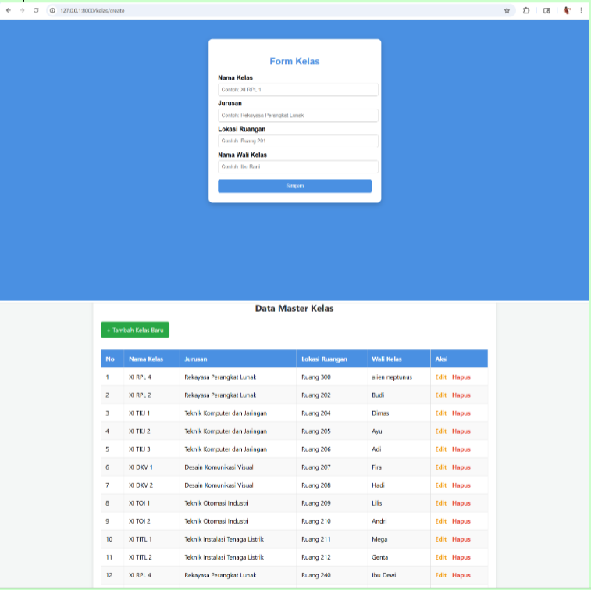This screenshot has height=590, width=591.
Task: Click the address bar URL 127.0.0.1:8000/kelas/create
Action: [92, 11]
